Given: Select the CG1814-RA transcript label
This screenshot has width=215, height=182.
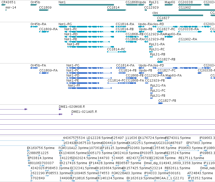Looking at the screenshot, I should [125, 24].
